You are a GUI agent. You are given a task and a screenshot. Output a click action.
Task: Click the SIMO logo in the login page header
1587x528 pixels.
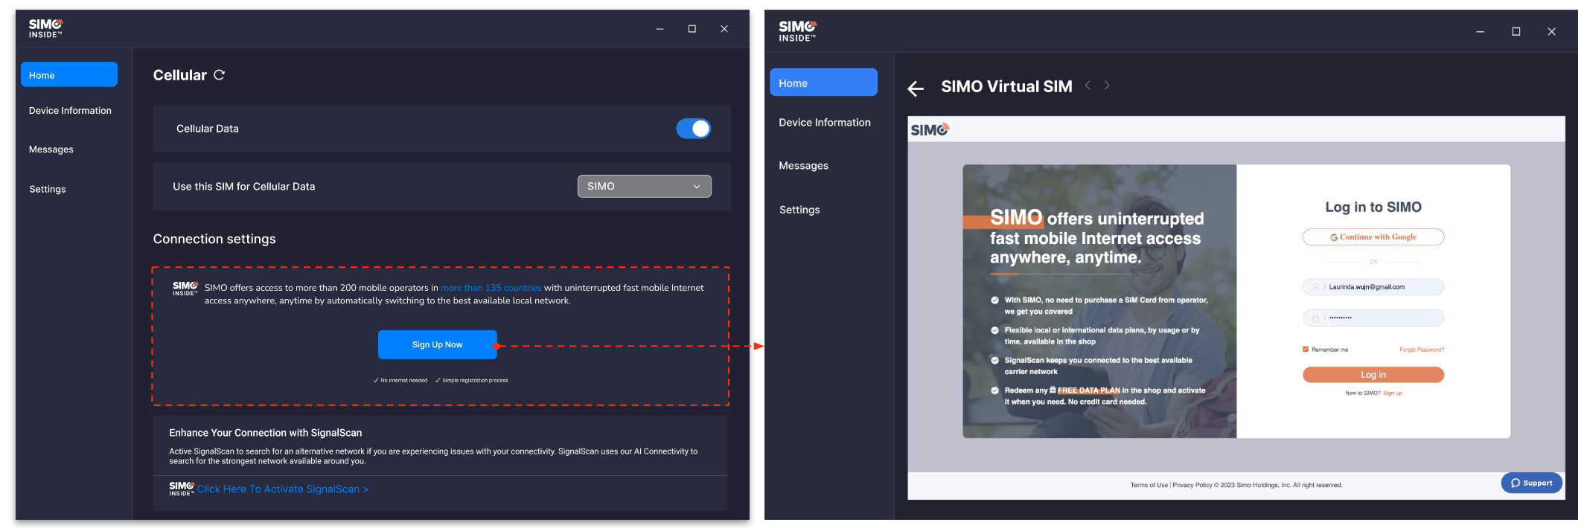click(x=930, y=129)
